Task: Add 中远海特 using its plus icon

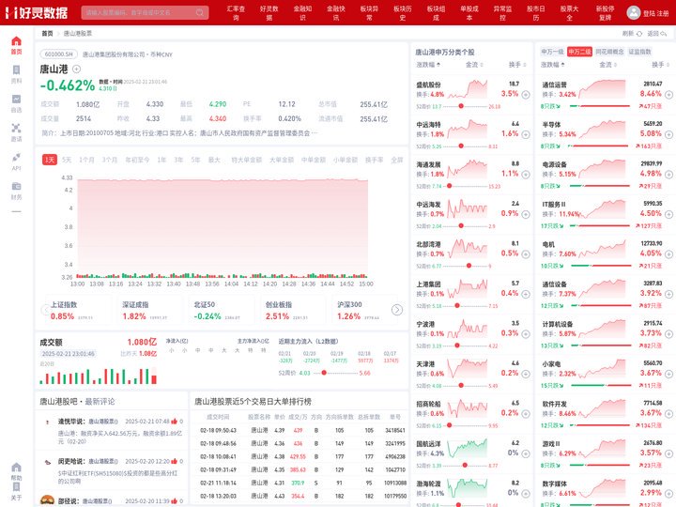Action: pyautogui.click(x=526, y=134)
